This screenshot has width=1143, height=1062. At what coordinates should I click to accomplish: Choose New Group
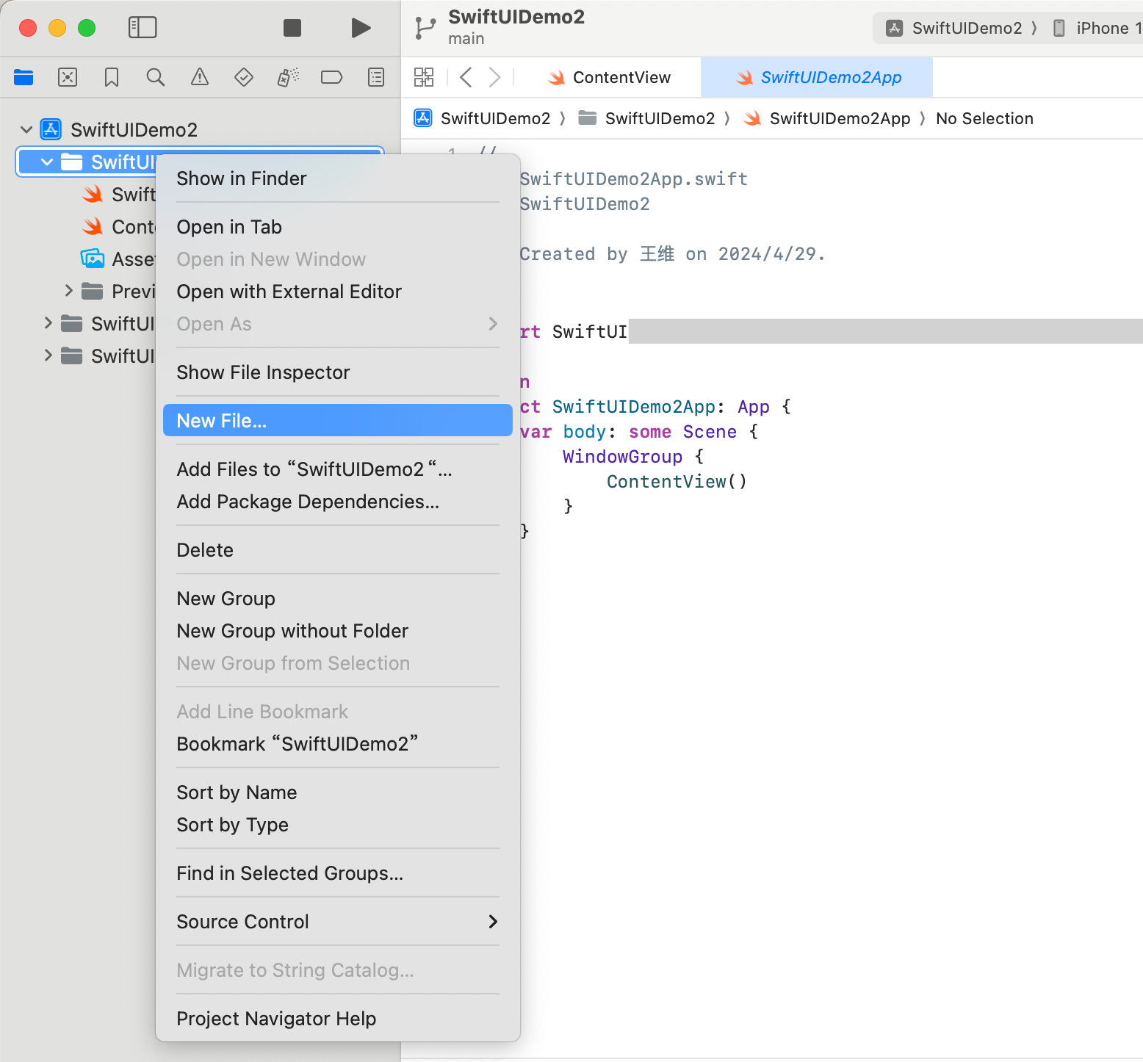[x=338, y=599]
